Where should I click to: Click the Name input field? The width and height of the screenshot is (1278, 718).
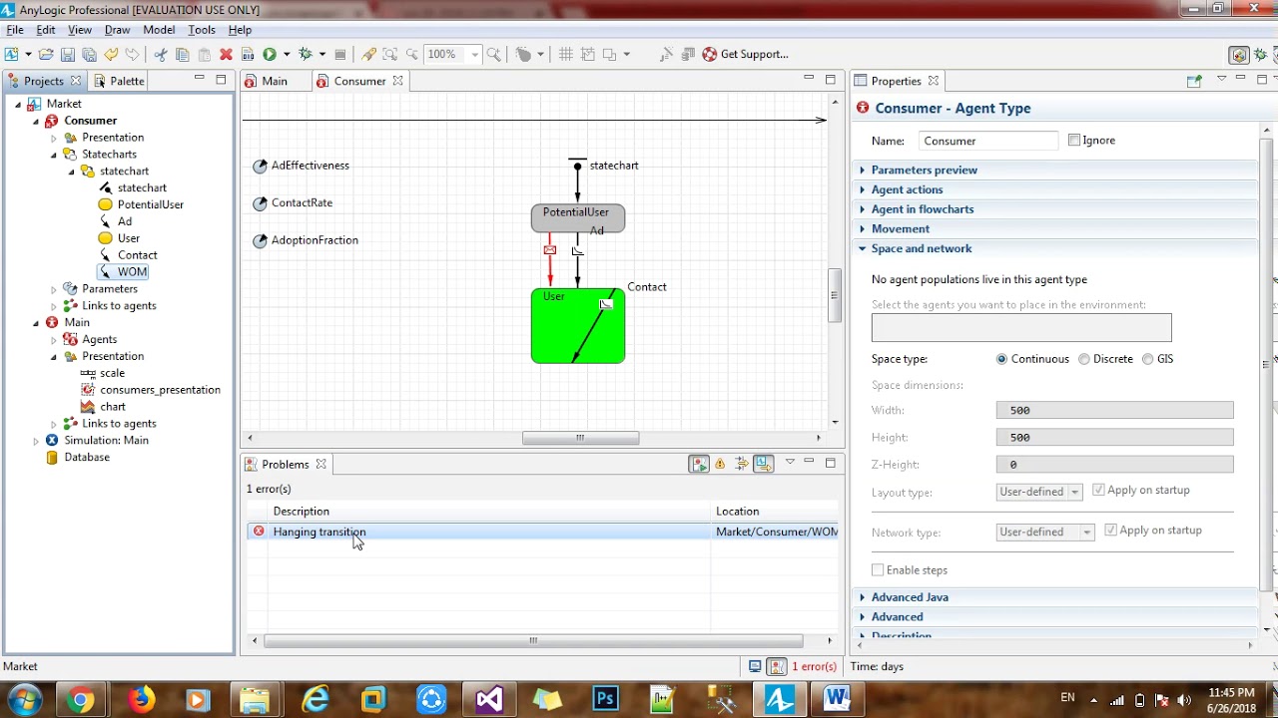click(x=987, y=141)
